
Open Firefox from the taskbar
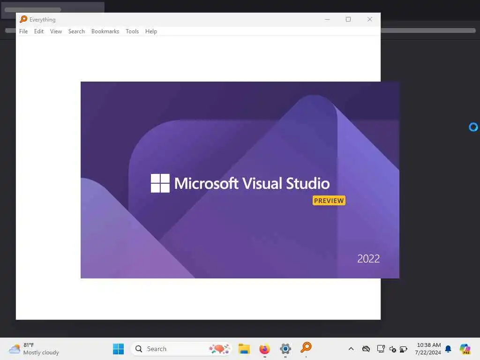[x=264, y=349]
